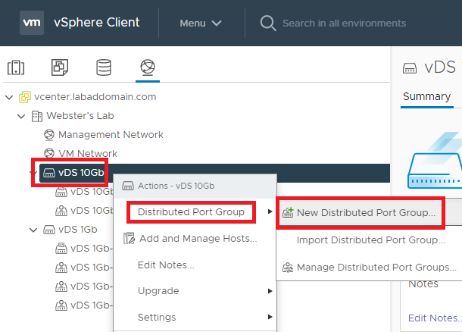The image size is (462, 332).
Task: Select Import Distributed Port Group option
Action: pos(370,240)
